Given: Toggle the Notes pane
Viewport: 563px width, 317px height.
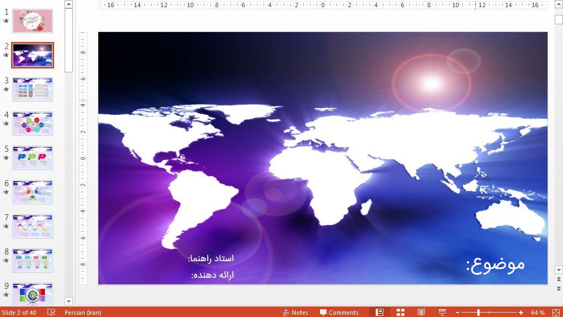Looking at the screenshot, I should [296, 313].
